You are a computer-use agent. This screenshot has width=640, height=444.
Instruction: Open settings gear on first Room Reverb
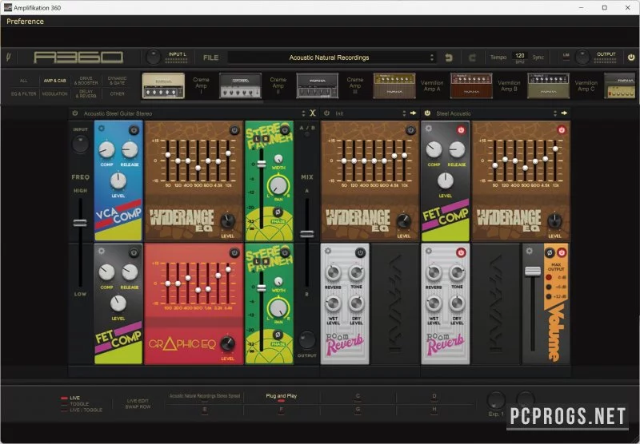[328, 251]
